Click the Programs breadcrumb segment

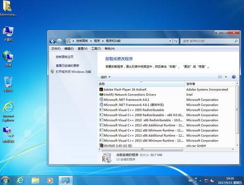(97, 41)
